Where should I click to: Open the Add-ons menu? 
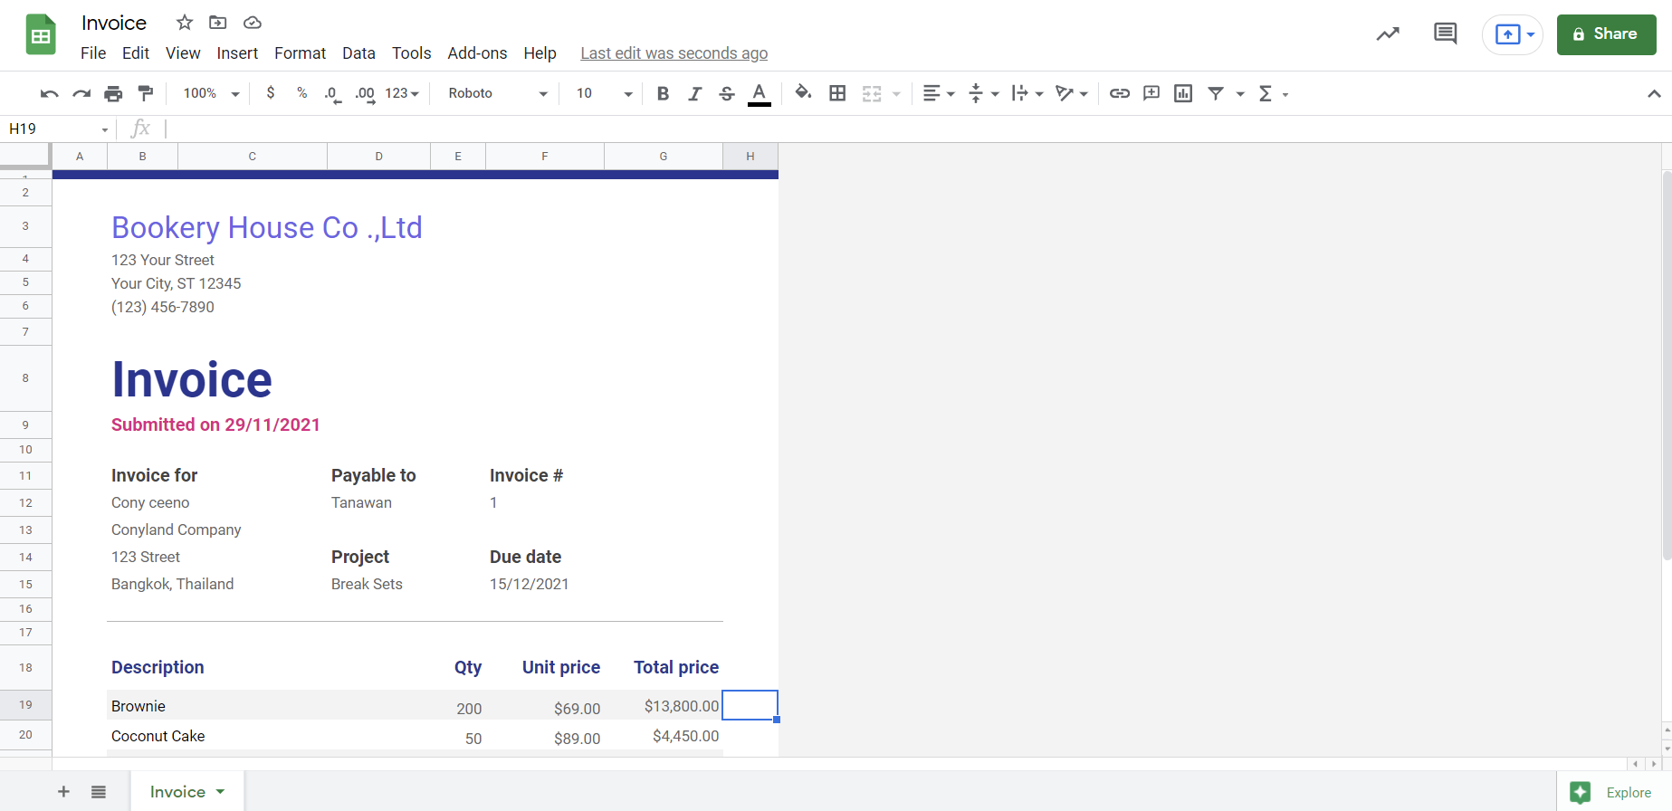coord(477,53)
